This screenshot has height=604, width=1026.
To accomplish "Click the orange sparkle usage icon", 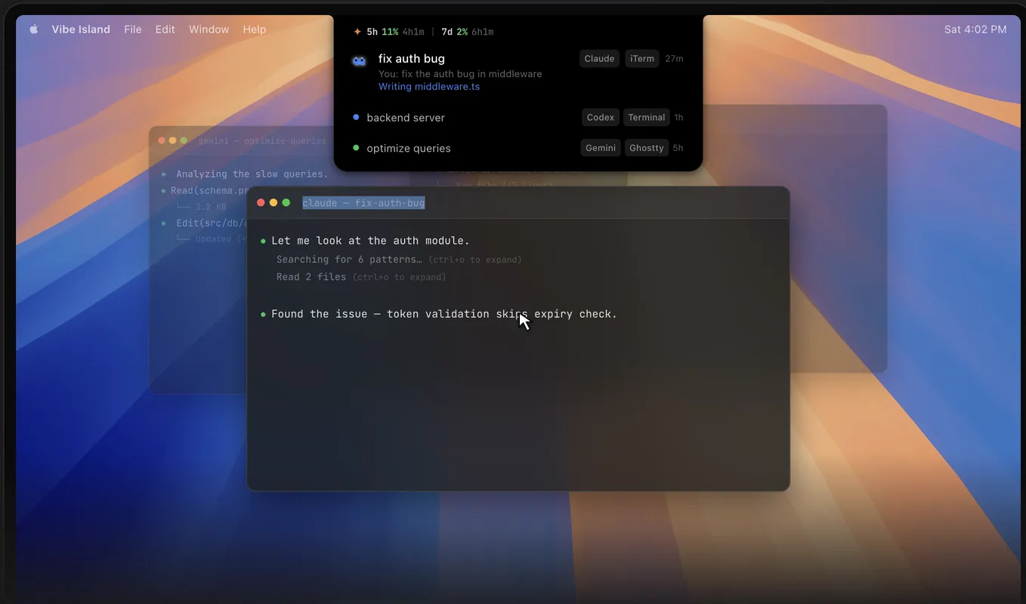I will (357, 32).
